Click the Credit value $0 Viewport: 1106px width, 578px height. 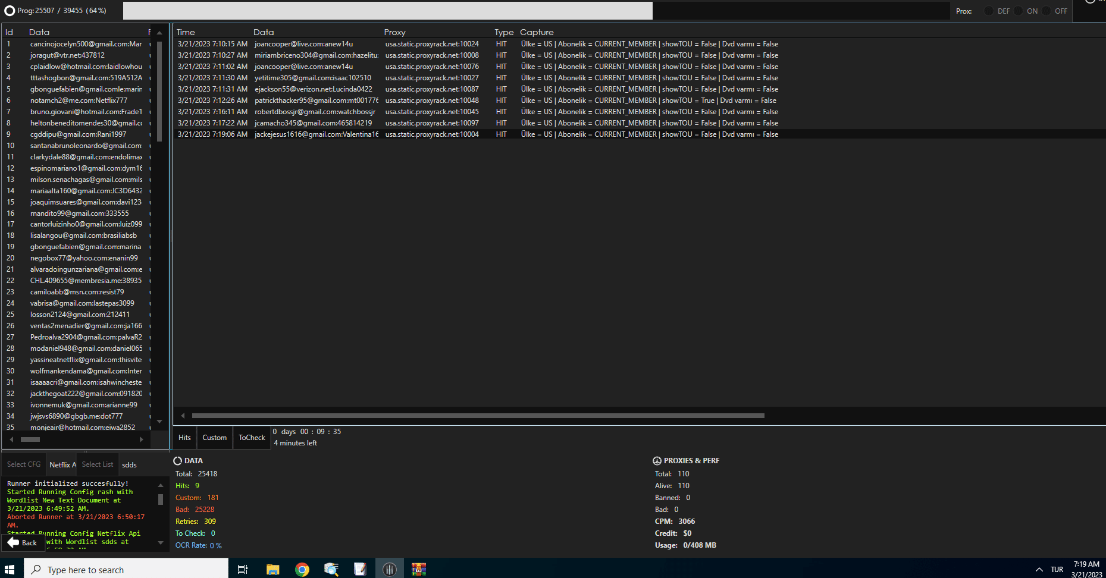point(687,533)
